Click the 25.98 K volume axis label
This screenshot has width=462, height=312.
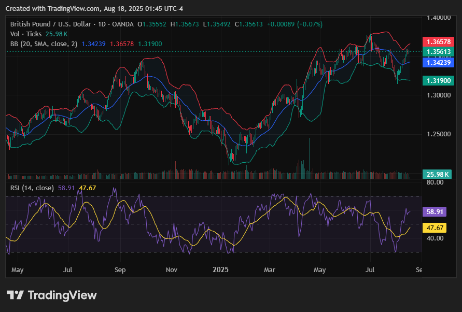[437, 175]
